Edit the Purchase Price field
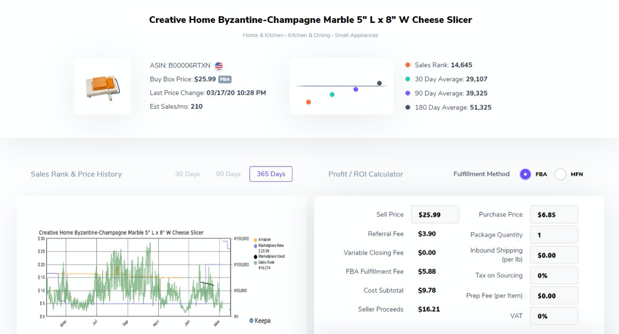The image size is (619, 334). click(554, 214)
